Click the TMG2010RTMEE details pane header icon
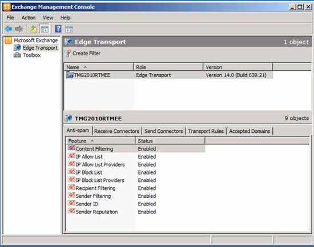This screenshot has width=314, height=247. 69,118
